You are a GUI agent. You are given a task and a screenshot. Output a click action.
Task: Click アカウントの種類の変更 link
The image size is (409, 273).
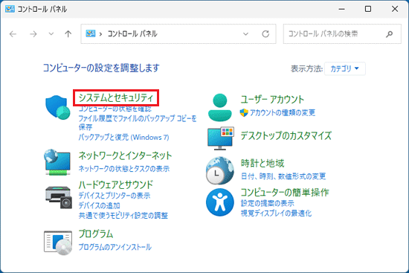coord(283,113)
